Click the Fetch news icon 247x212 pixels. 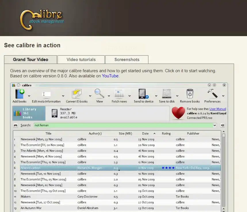point(119,94)
